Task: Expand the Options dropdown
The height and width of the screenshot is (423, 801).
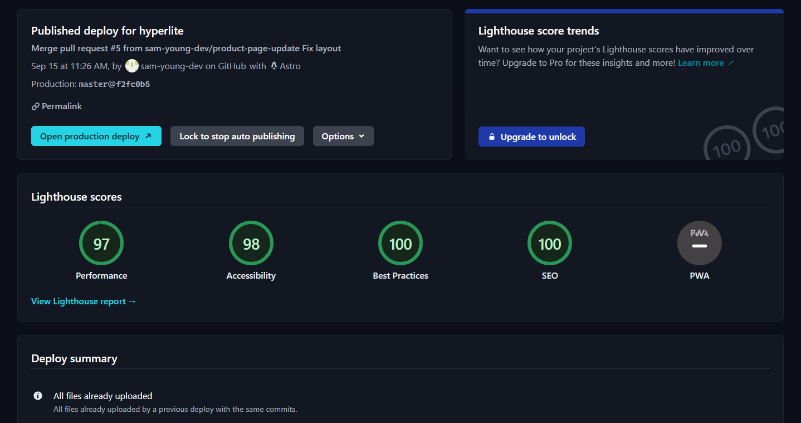Action: (343, 136)
